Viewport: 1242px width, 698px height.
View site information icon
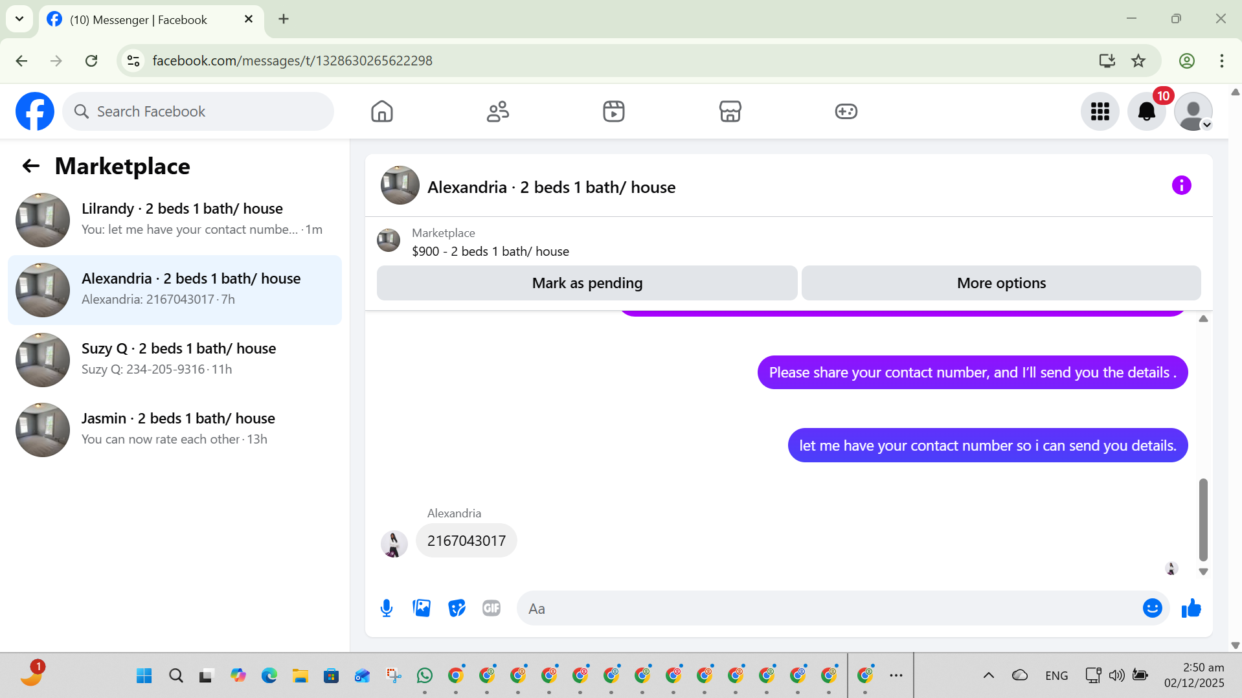(133, 61)
